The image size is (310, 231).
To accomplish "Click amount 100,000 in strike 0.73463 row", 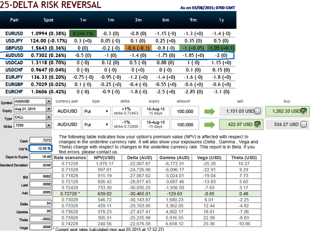I will click(185, 111).
